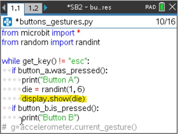Viewport: 178px width, 134px height.
Task: Click the commented accelerometer.current_gesture() line
Action: pos(69,127)
